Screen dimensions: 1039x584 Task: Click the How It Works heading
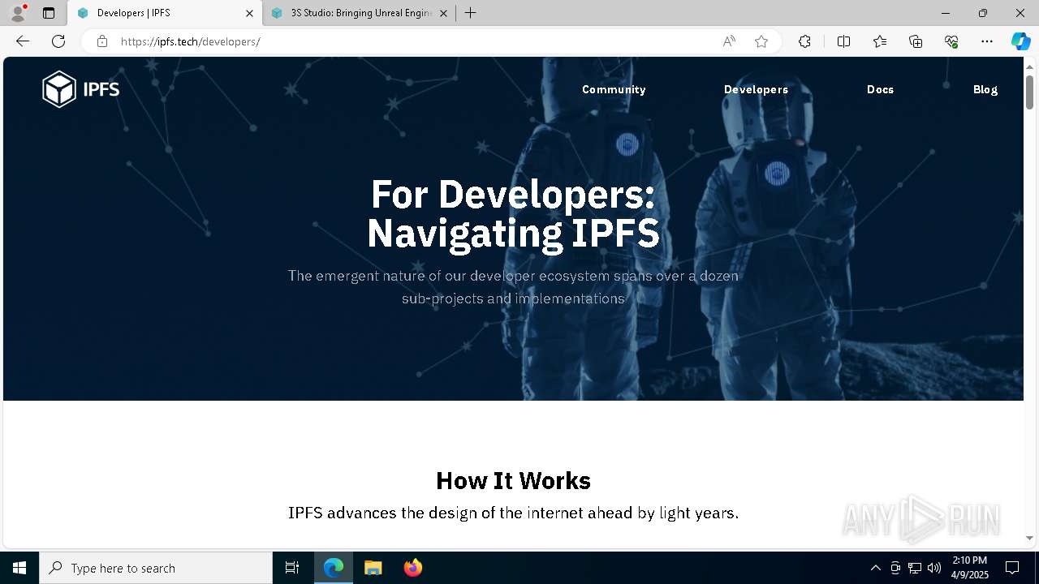[513, 480]
